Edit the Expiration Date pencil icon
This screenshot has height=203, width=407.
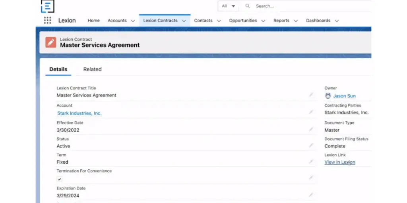pos(311,195)
